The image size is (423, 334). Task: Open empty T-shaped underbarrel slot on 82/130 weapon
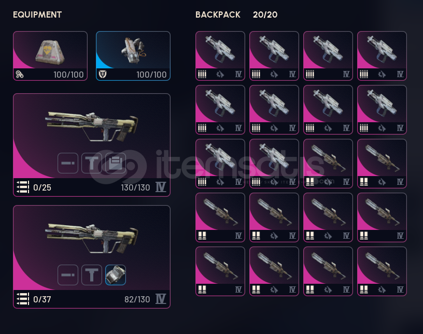tap(92, 275)
